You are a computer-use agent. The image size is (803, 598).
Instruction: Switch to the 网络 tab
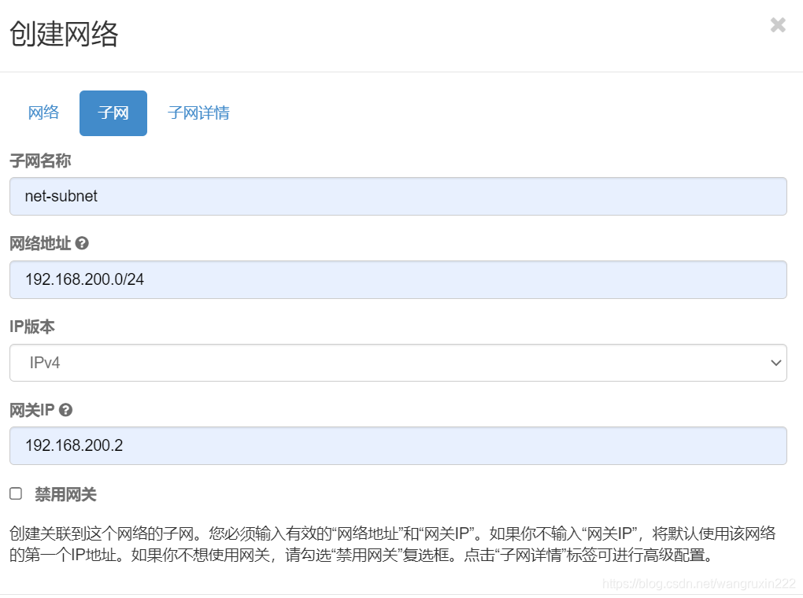click(43, 113)
